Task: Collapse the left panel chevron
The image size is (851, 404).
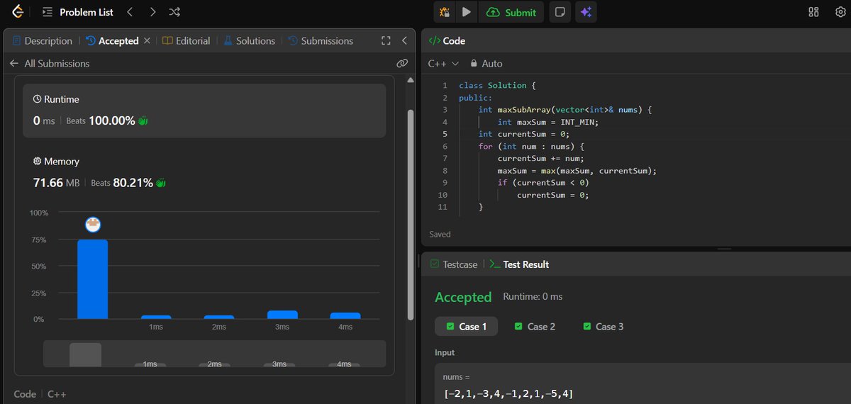Action: (404, 41)
